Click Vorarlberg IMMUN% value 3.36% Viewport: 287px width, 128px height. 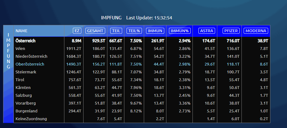185,103
